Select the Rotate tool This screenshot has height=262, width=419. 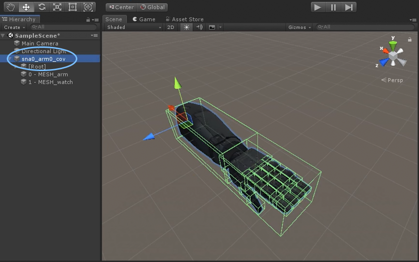pyautogui.click(x=42, y=7)
